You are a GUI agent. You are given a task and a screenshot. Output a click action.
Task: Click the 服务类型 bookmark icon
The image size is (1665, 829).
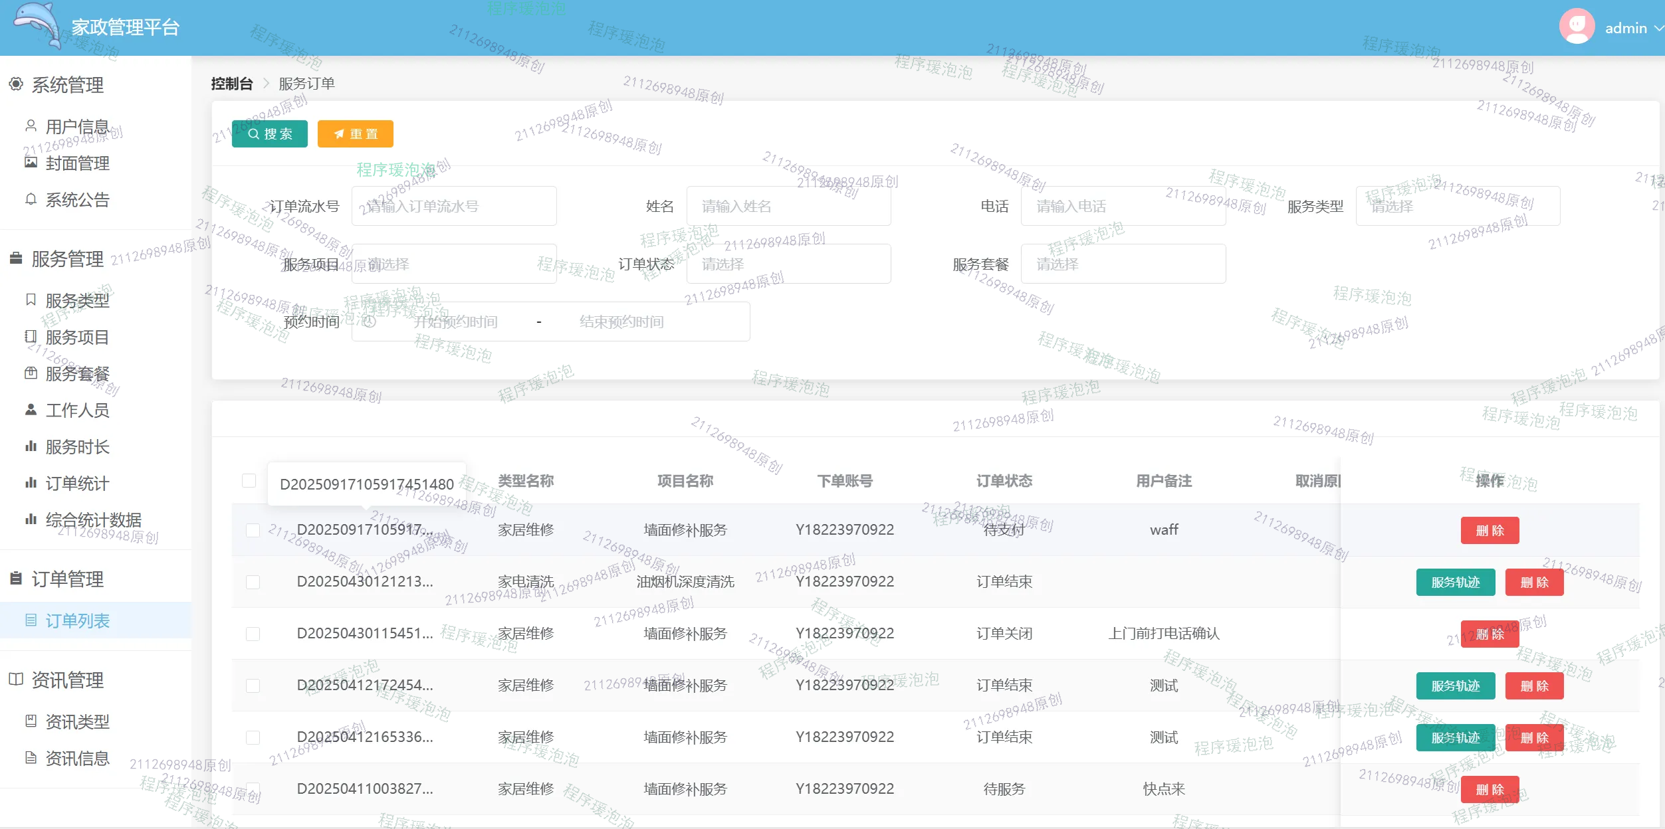click(x=31, y=300)
